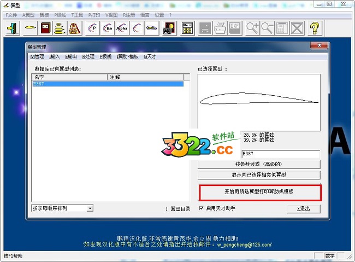Image resolution: width=355 pixels, height=262 pixels.
Task: Click the E387 airfoil name input field
Action: tap(281, 154)
